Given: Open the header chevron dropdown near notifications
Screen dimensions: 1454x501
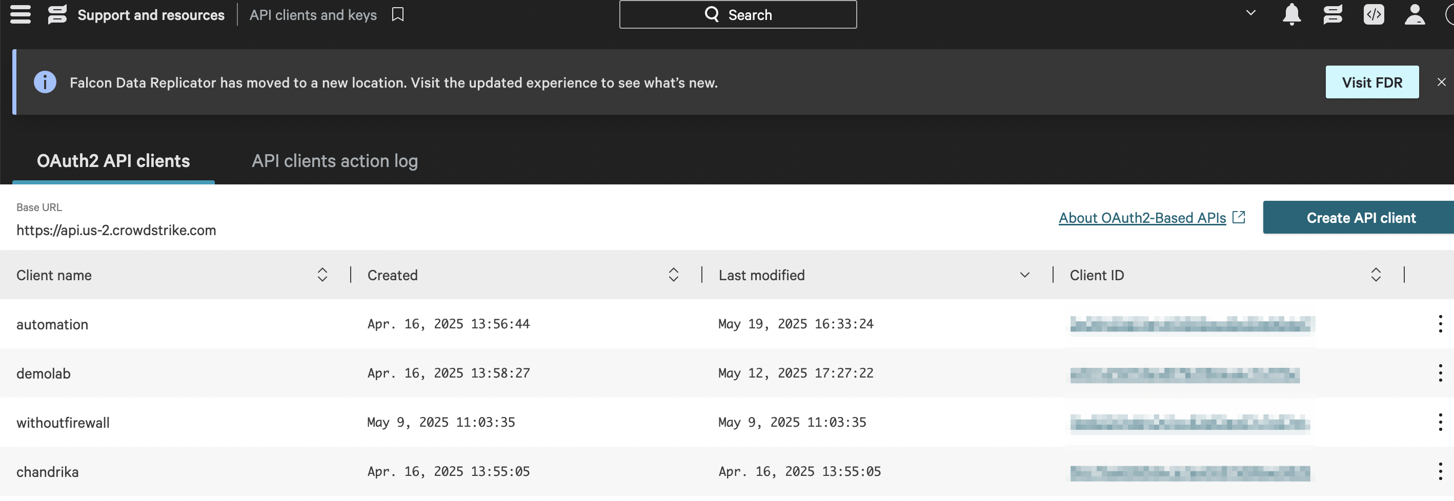Looking at the screenshot, I should click(x=1251, y=12).
